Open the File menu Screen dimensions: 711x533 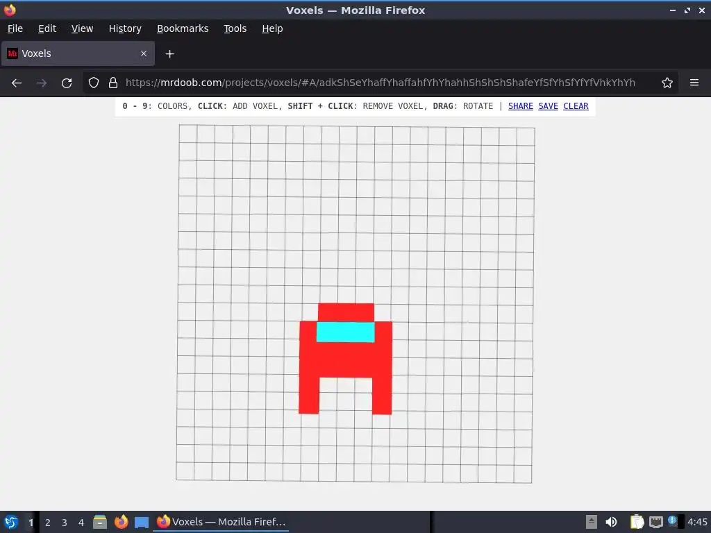pyautogui.click(x=15, y=28)
